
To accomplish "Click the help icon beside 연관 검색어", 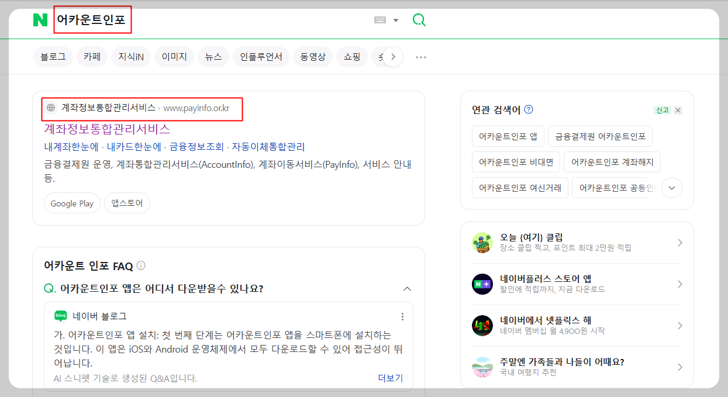I will (x=529, y=109).
